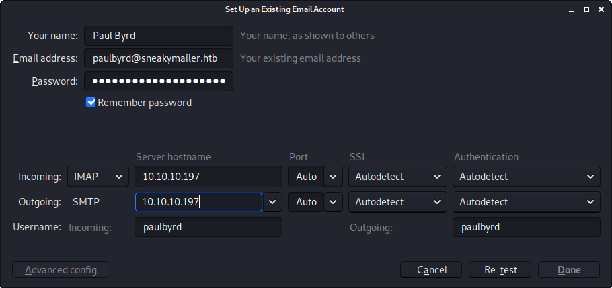The width and height of the screenshot is (612, 288).
Task: Open the incoming protocol IMAP dropdown
Action: [98, 177]
